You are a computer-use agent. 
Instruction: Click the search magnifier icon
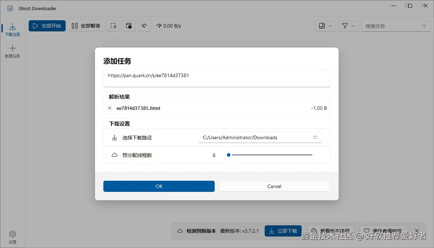tap(424, 26)
